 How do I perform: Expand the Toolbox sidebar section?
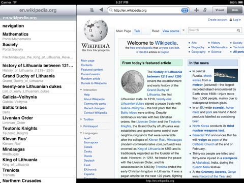pyautogui.click(x=81, y=119)
